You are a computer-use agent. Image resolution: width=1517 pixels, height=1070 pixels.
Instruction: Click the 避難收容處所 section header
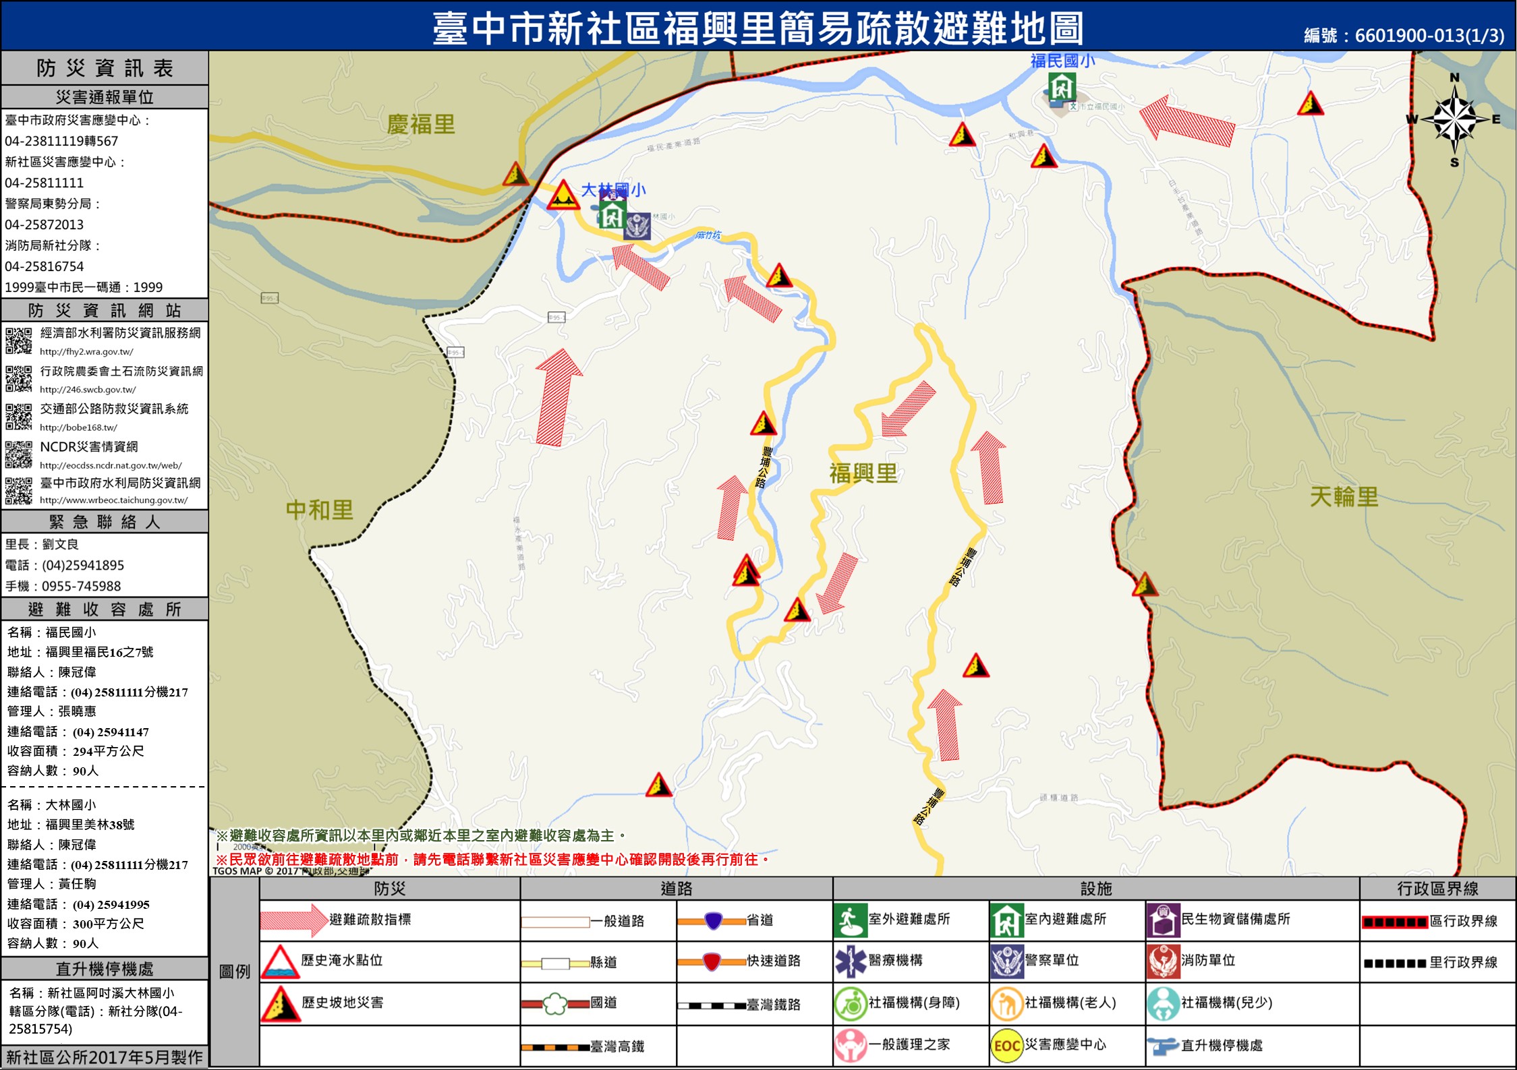(105, 610)
